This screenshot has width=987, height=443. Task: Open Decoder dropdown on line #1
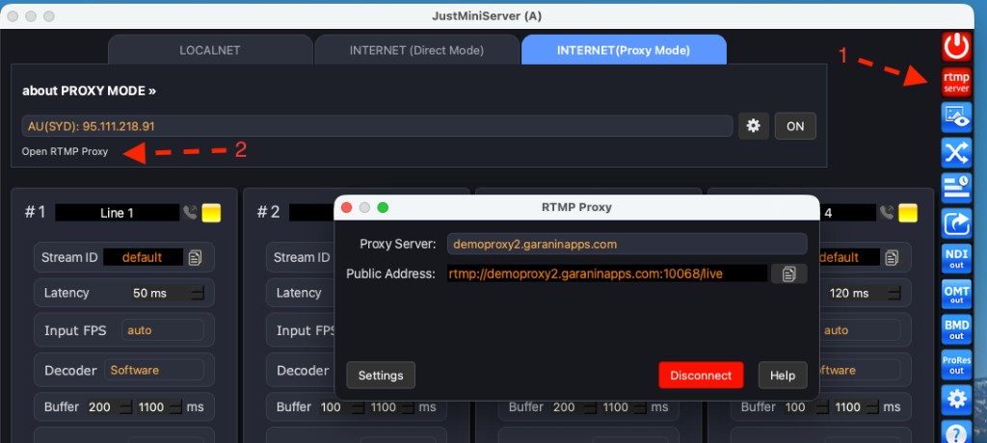click(154, 370)
